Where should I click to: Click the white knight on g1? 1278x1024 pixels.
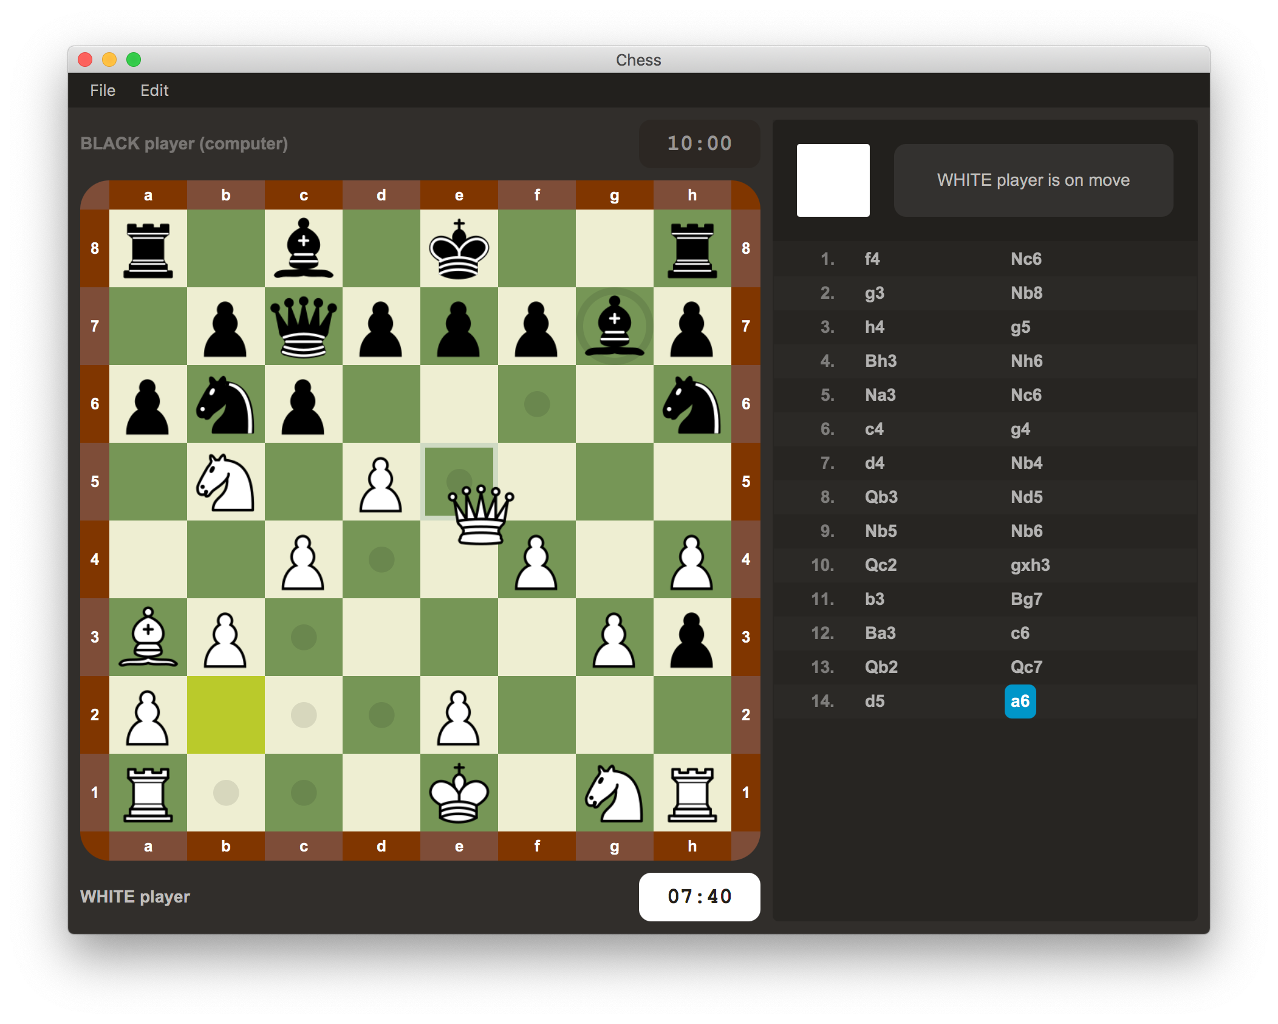click(x=614, y=793)
